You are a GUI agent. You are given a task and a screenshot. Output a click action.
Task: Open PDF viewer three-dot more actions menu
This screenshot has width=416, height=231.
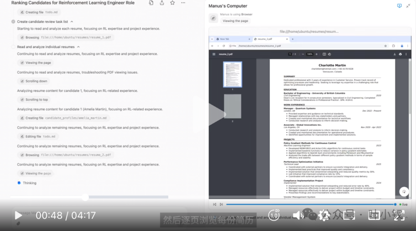point(406,54)
